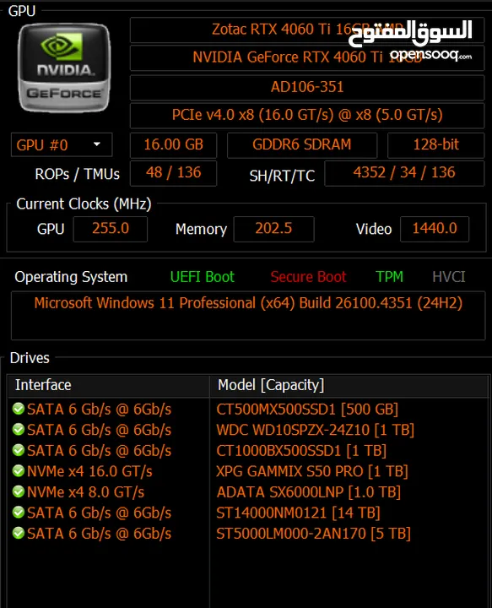Screen dimensions: 492x608
Task: Click green status icon for CT1000BX500SSD1 drive
Action: (19, 450)
